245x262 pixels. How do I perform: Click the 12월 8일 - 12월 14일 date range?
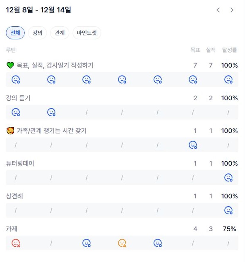pyautogui.click(x=39, y=10)
